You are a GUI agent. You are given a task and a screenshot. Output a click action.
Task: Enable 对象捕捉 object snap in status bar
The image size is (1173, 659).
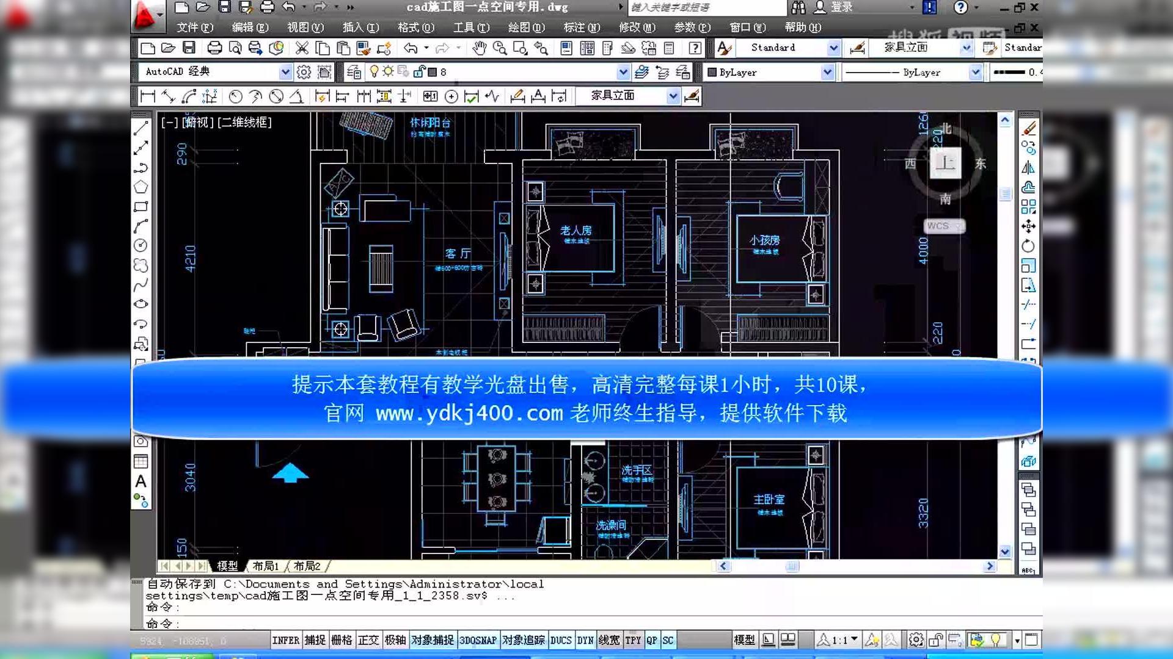click(x=434, y=640)
